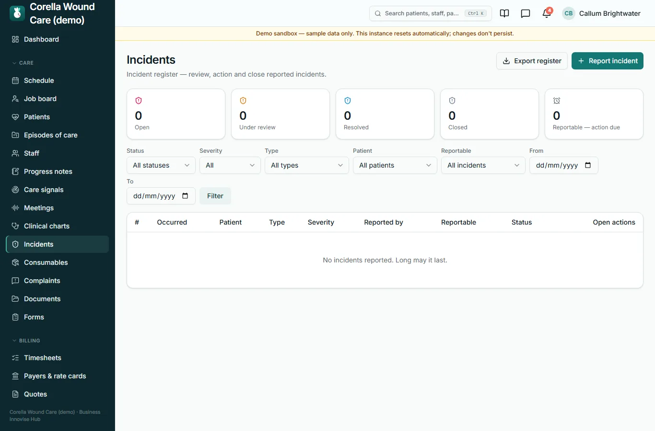Image resolution: width=655 pixels, height=431 pixels.
Task: Open the Status dropdown showing All statuses
Action: pyautogui.click(x=161, y=165)
